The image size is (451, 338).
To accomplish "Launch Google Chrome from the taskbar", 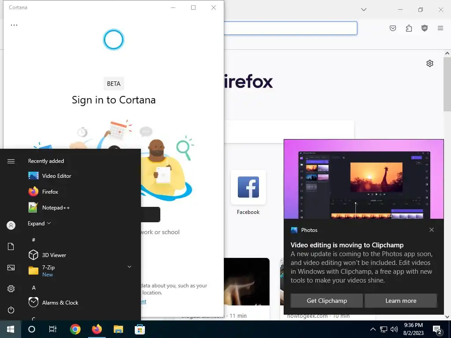I will coord(75,329).
